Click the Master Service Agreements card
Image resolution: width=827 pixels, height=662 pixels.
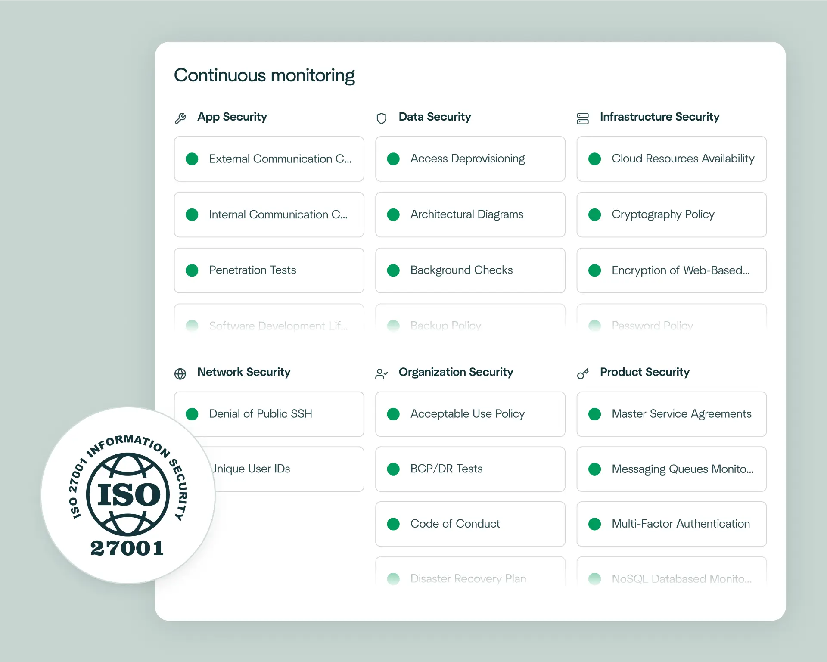coord(671,414)
